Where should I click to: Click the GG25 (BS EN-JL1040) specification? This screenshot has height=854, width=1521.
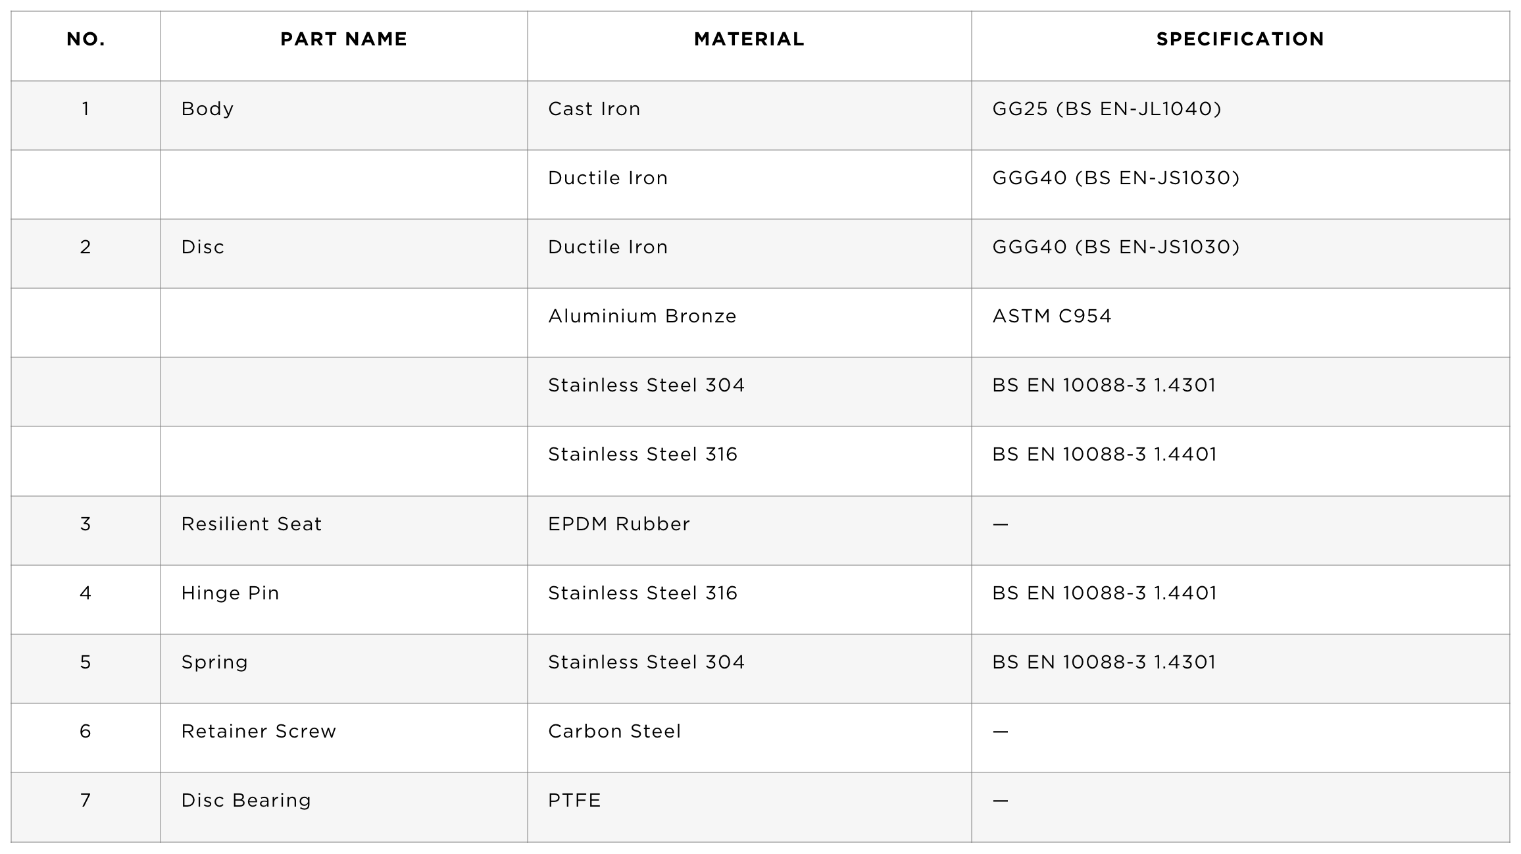pos(1107,109)
